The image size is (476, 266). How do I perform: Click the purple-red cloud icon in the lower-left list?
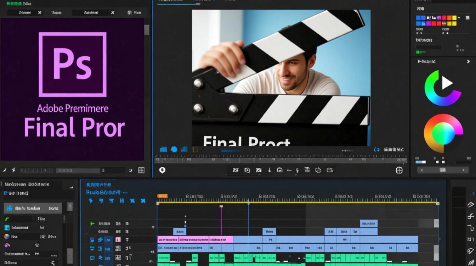[x=7, y=245]
